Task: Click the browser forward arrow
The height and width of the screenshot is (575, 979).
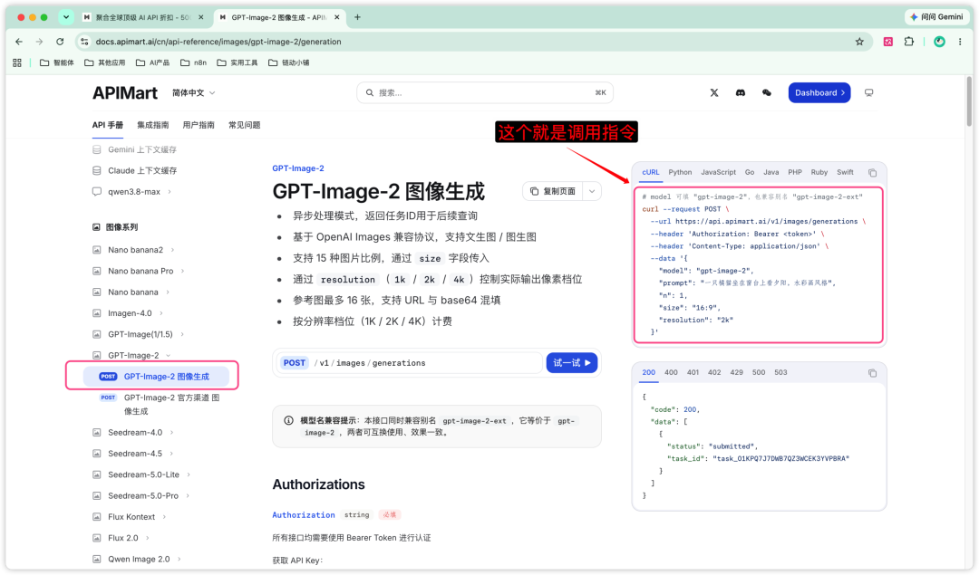Action: coord(39,42)
